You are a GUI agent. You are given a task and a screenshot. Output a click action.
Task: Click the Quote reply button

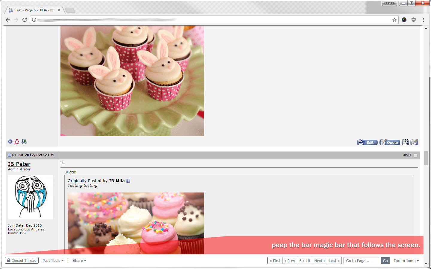pyautogui.click(x=390, y=142)
